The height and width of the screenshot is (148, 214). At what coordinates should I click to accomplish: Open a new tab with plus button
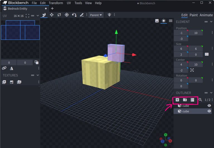click(x=52, y=8)
